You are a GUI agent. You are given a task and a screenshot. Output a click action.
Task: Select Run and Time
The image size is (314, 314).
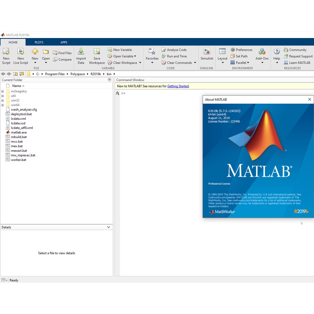(174, 56)
